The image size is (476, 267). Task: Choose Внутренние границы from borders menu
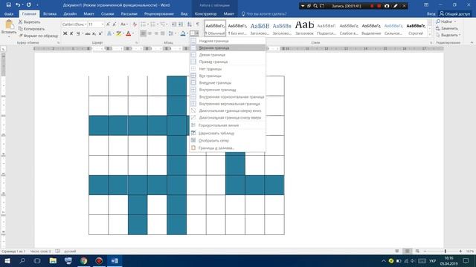tap(228, 90)
